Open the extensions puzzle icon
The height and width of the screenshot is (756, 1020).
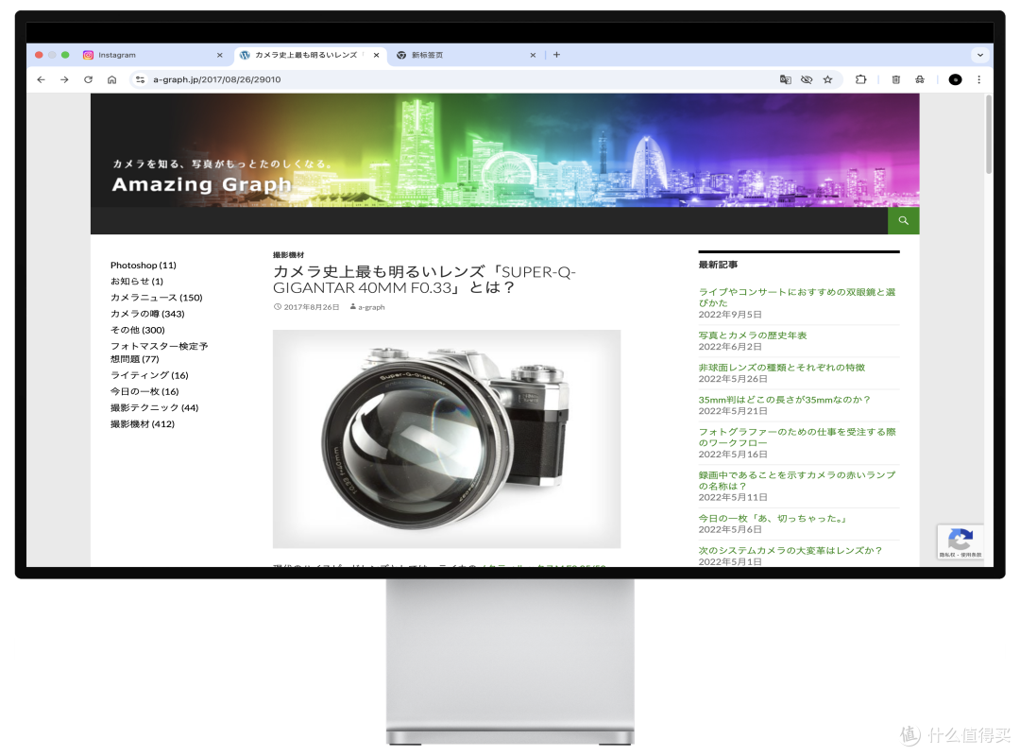coord(860,79)
